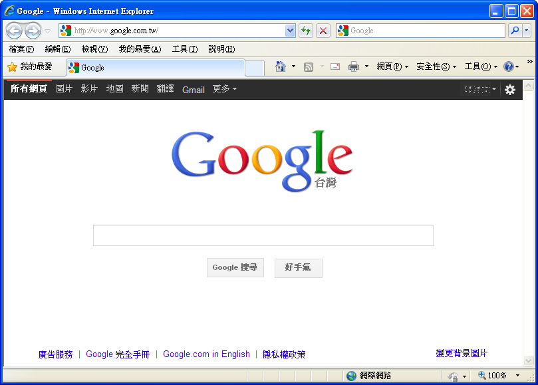Screen dimensions: 538x385
Task: Click the search magnifier icon
Action: coord(515,31)
